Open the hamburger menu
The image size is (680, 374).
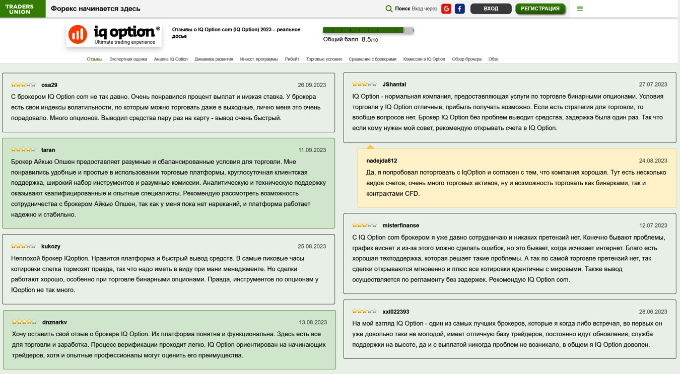pos(580,9)
